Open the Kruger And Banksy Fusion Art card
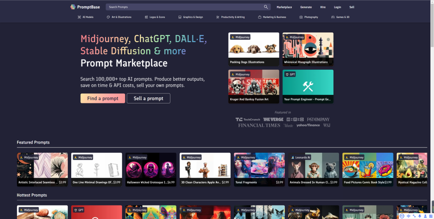Image resolution: width=434 pixels, height=219 pixels. [254, 87]
